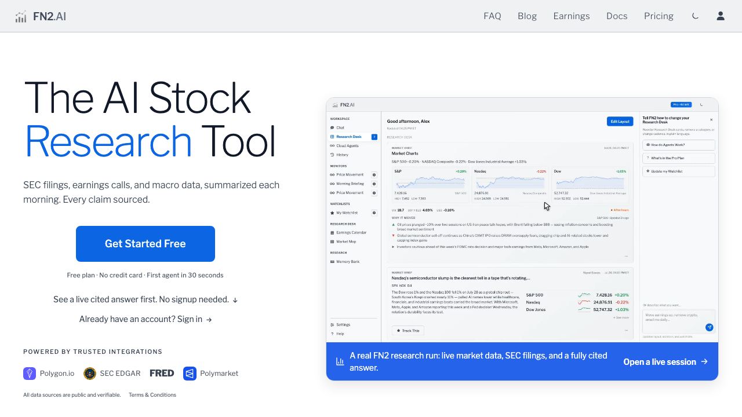Click the Nasdaq chart card in the preview

click(x=510, y=185)
